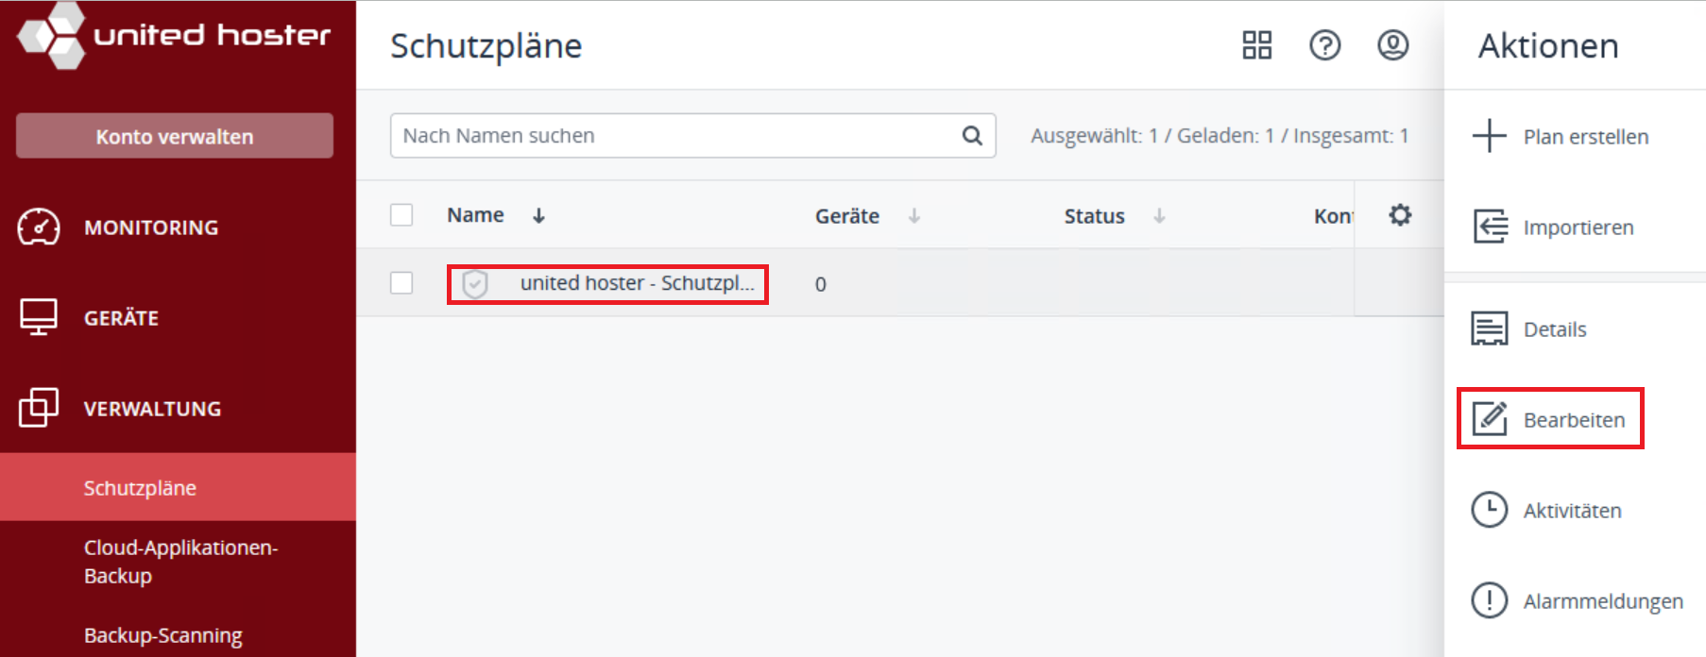Click the Alarmmeldungen exclamation icon
Screen dimensions: 1706x657
click(x=1490, y=600)
